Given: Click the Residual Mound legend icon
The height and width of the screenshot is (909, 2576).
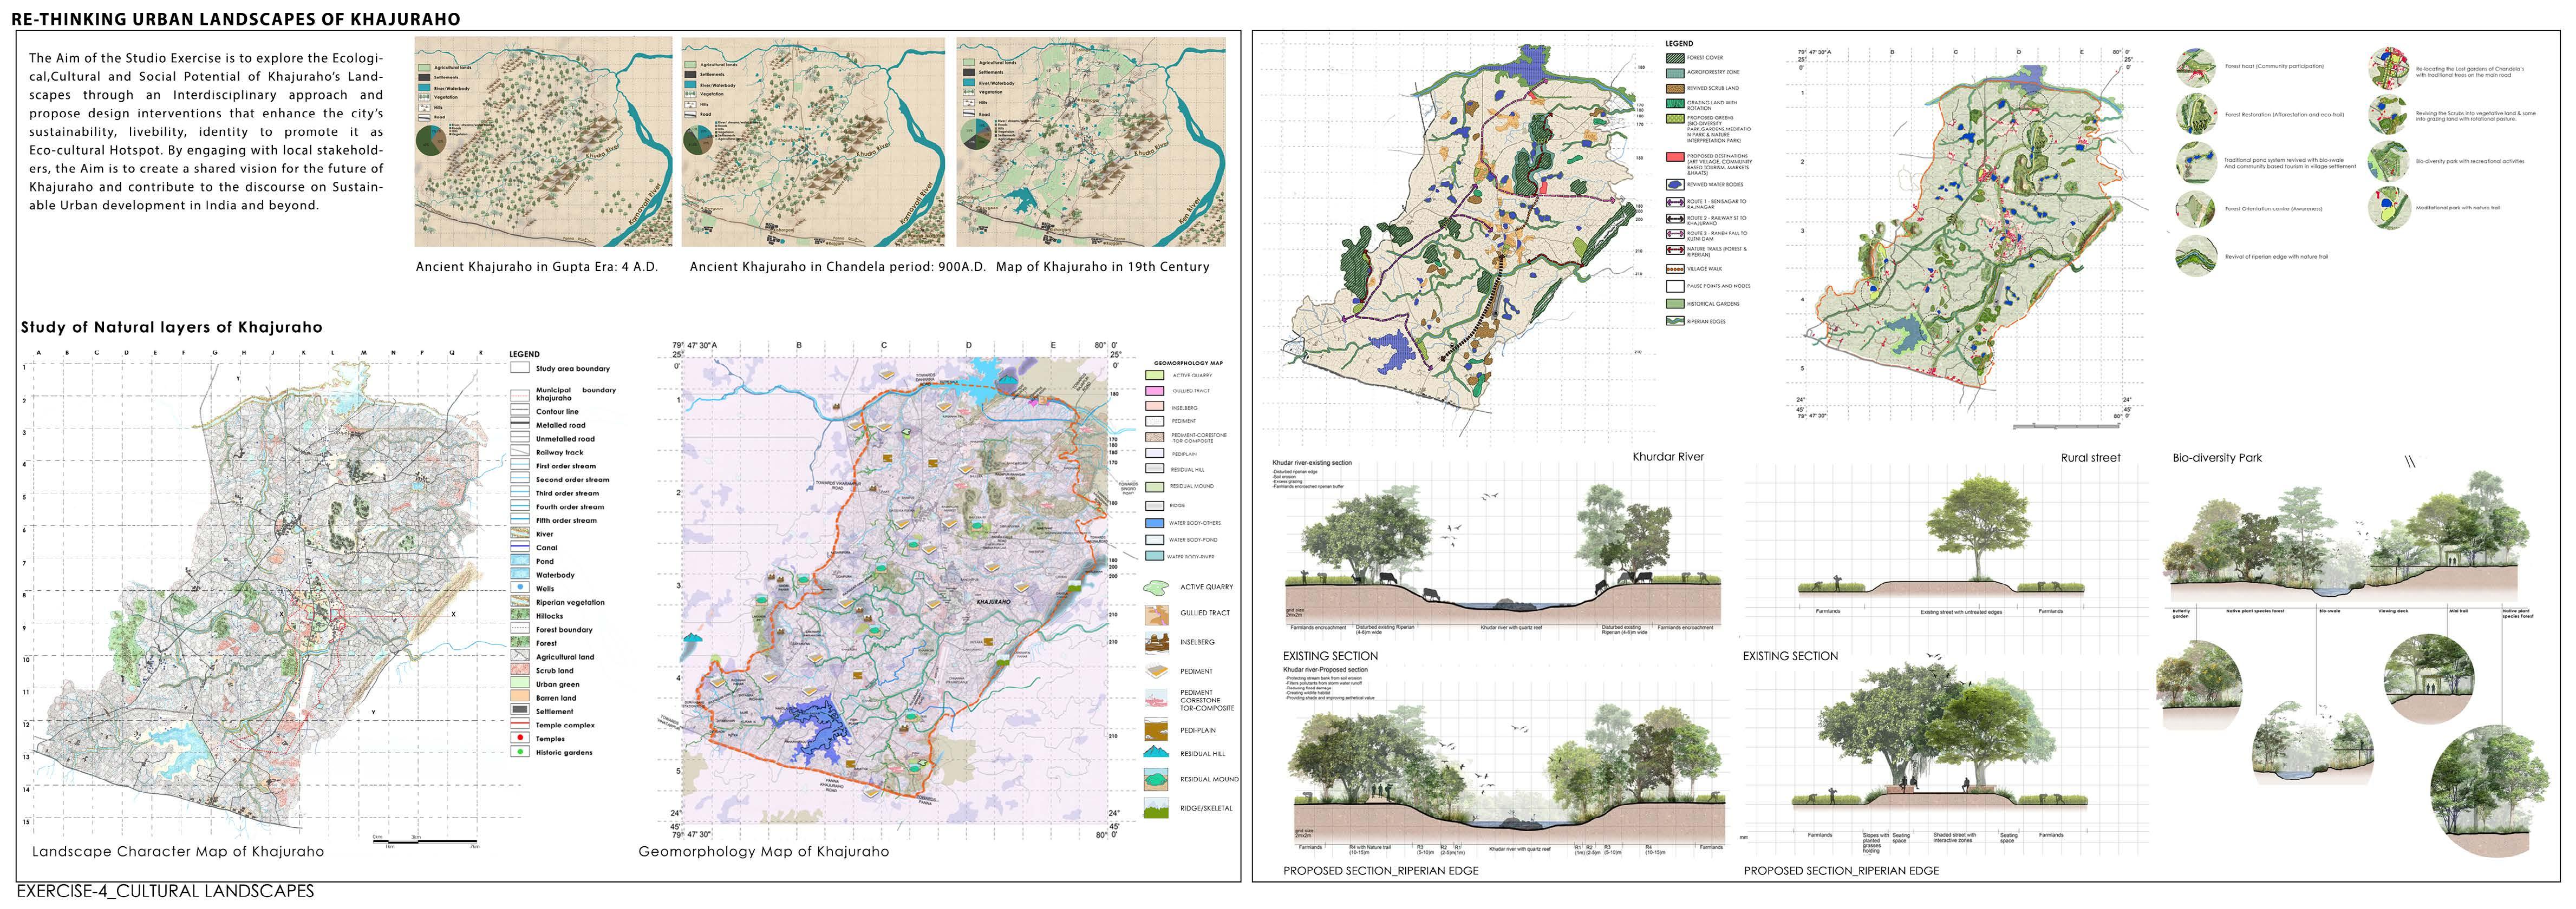Looking at the screenshot, I should [x=1156, y=779].
